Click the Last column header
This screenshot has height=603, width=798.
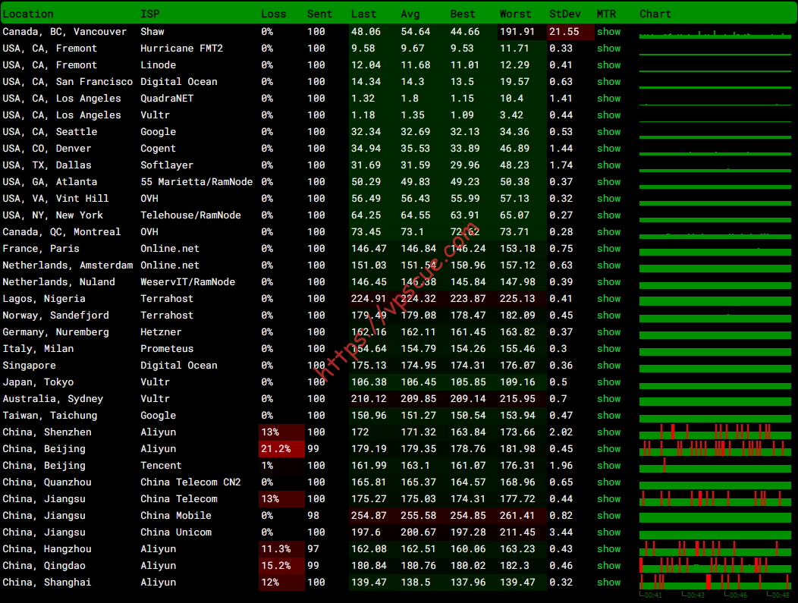pos(363,14)
